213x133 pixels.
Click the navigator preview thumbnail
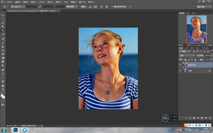197,29
